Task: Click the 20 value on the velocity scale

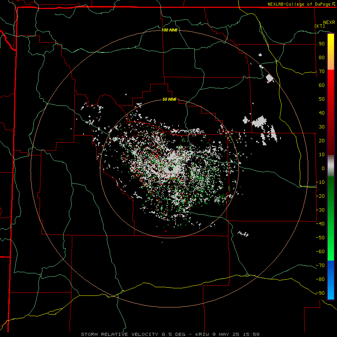Action: click(322, 141)
